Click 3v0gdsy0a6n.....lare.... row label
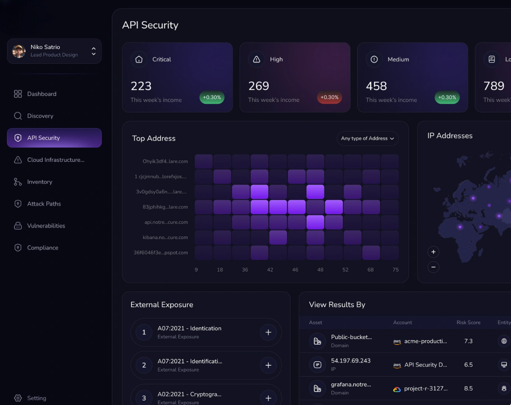This screenshot has width=511, height=405. point(161,192)
